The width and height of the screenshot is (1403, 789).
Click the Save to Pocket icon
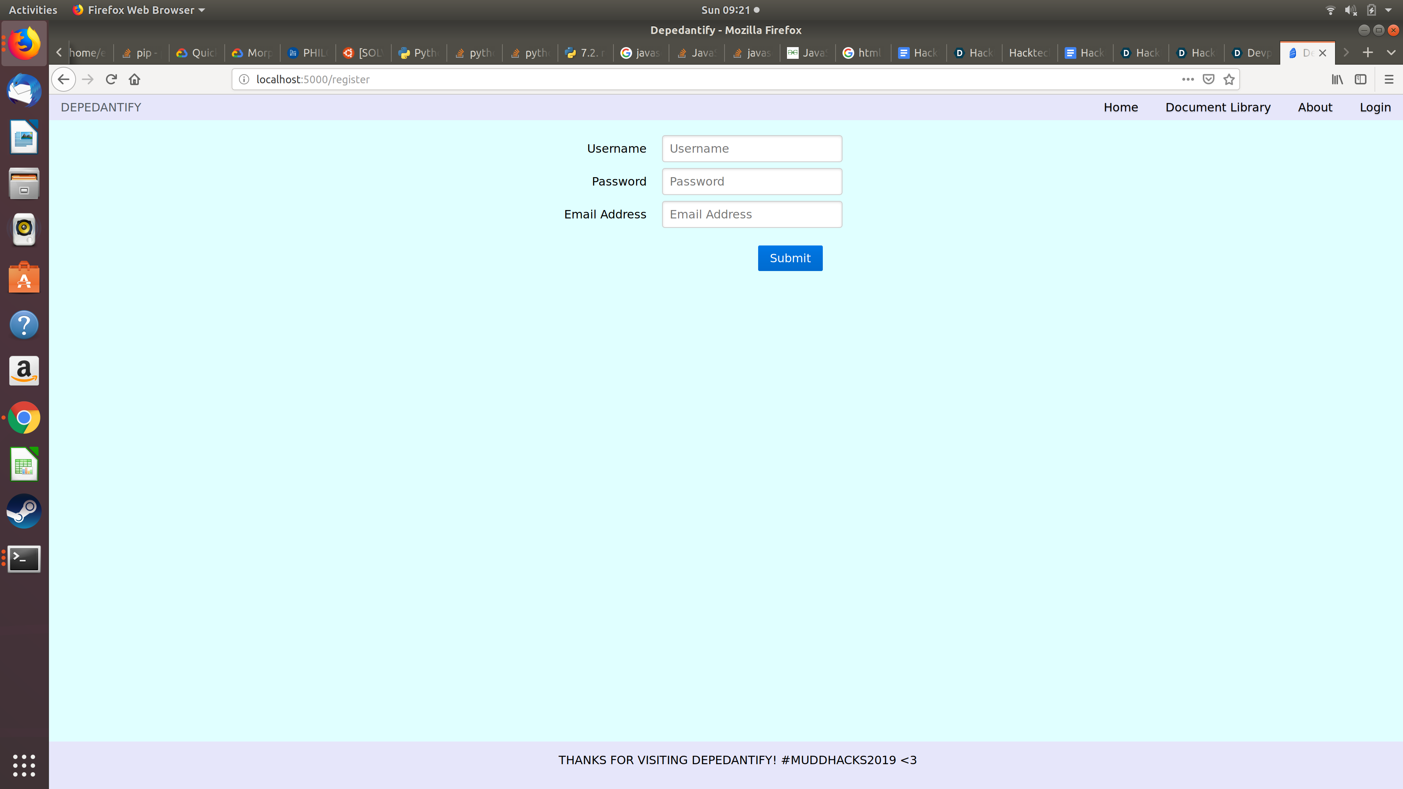[1209, 80]
